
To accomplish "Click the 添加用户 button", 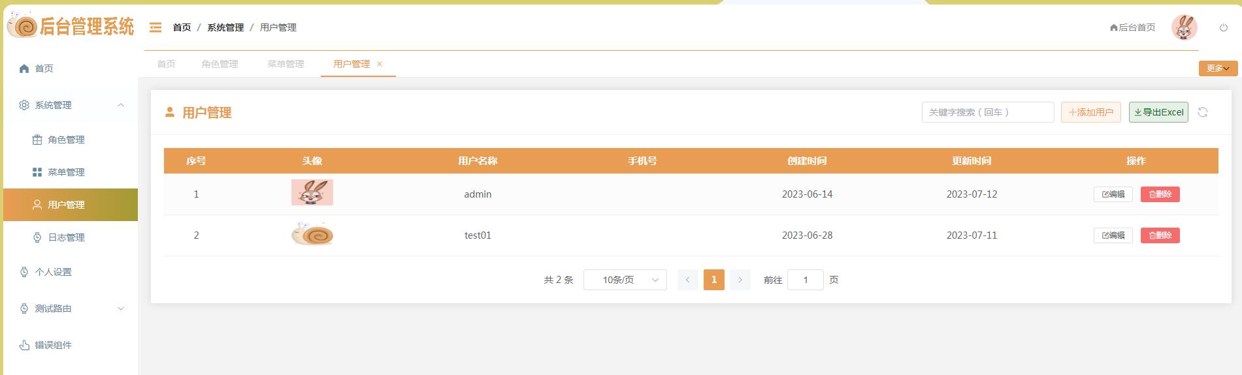I will tap(1090, 112).
